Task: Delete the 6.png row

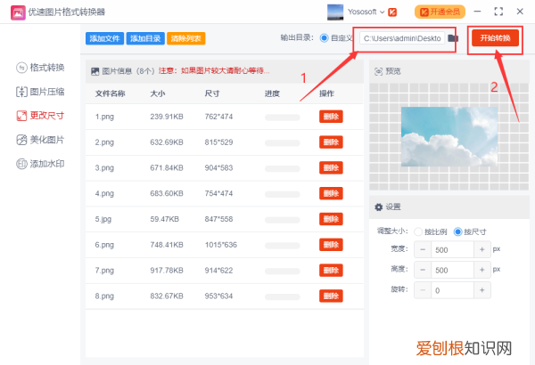Action: (x=331, y=245)
